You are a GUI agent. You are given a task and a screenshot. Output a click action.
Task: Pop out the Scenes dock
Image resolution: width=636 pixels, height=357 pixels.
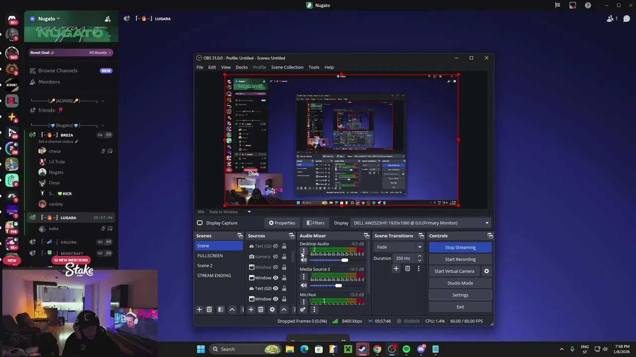(240, 236)
